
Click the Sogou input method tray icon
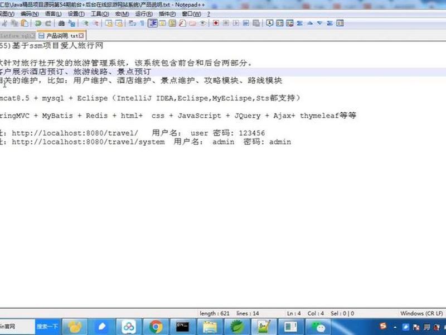(383, 326)
